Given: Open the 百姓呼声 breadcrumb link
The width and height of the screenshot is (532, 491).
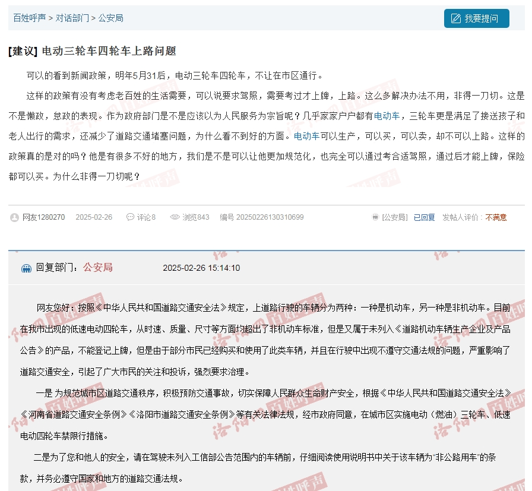Looking at the screenshot, I should click(x=30, y=18).
